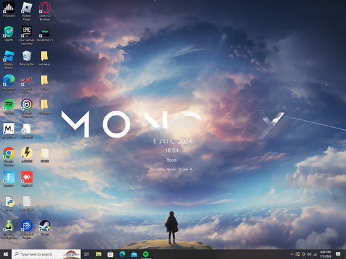Screen dimensions: 346x259
Task: Select the scripts folder on desktop
Action: click(45, 82)
